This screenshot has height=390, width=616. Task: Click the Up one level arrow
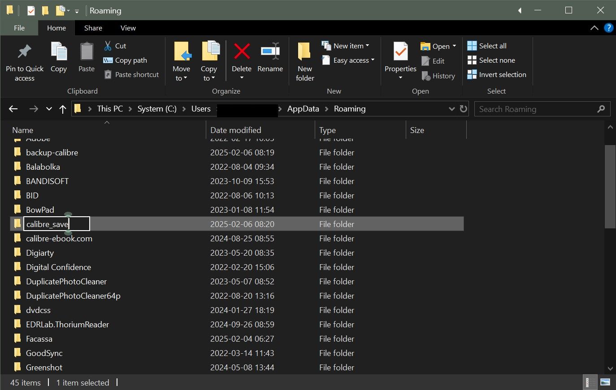(x=63, y=109)
